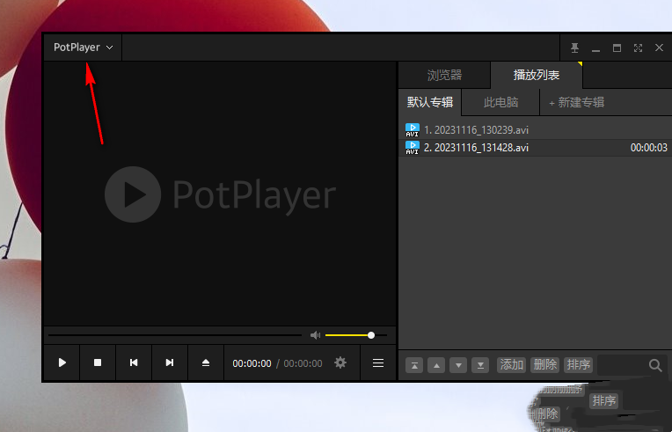The image size is (672, 432).
Task: Stop playback with the stop button
Action: click(x=98, y=362)
